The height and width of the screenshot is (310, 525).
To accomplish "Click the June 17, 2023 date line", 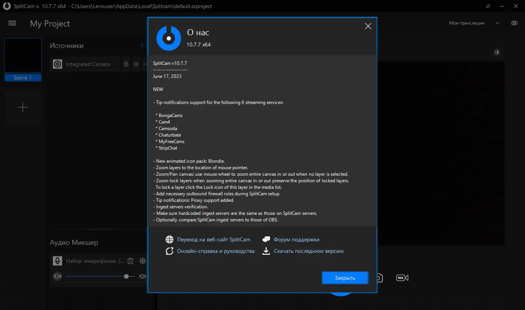I will point(167,76).
